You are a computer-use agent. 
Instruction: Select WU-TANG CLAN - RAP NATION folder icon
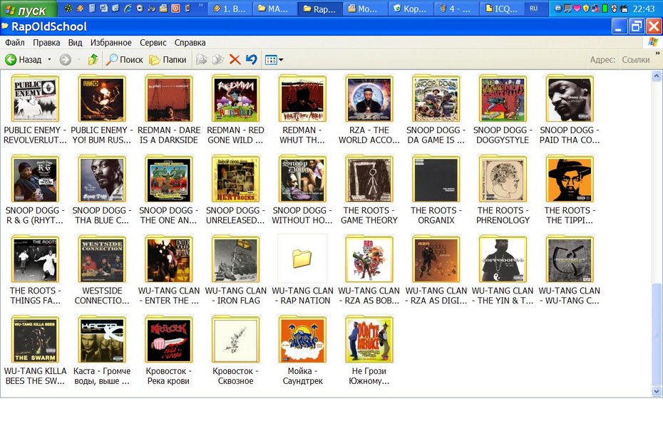click(x=302, y=259)
